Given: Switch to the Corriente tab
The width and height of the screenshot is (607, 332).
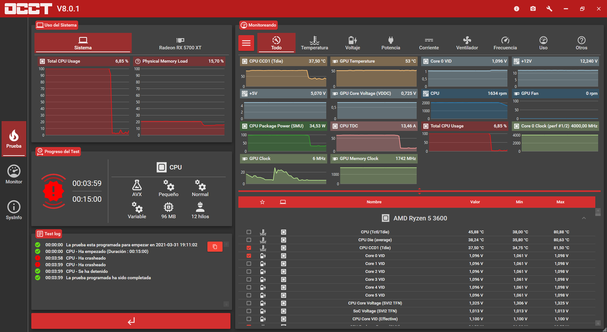Looking at the screenshot, I should [x=429, y=43].
